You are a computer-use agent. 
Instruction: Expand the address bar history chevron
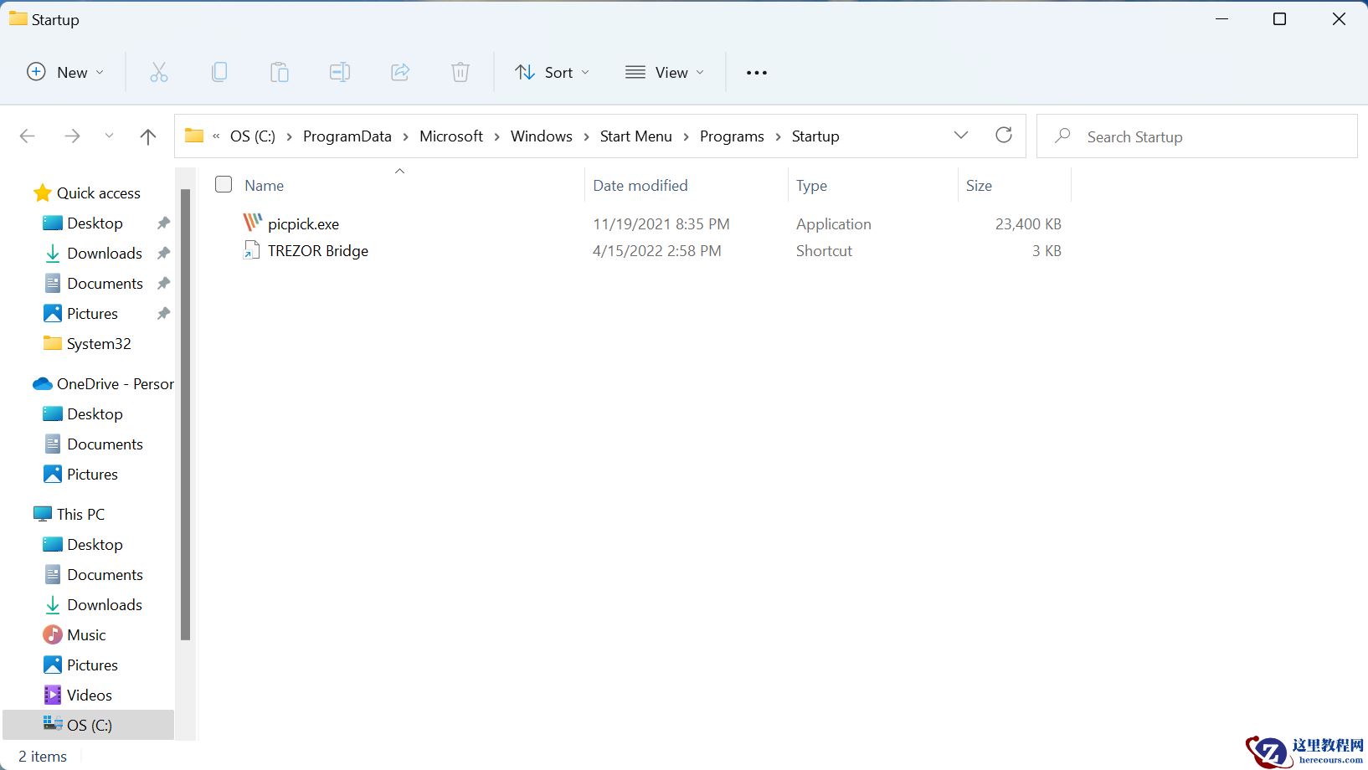[960, 135]
